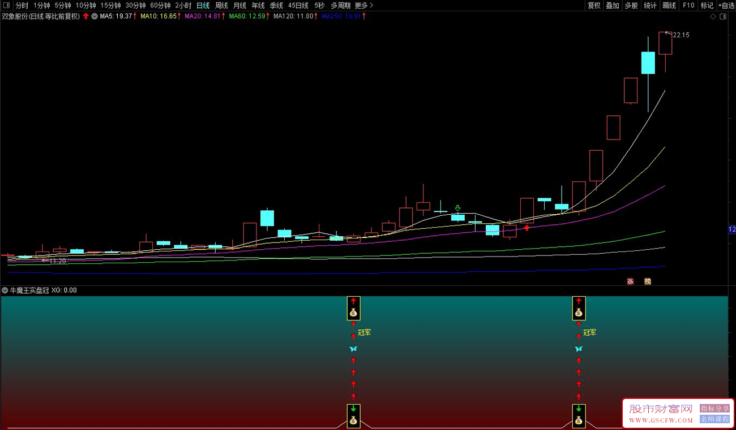The width and height of the screenshot is (736, 430).
Task: Switch to 1分钟 period tab
Action: [42, 5]
